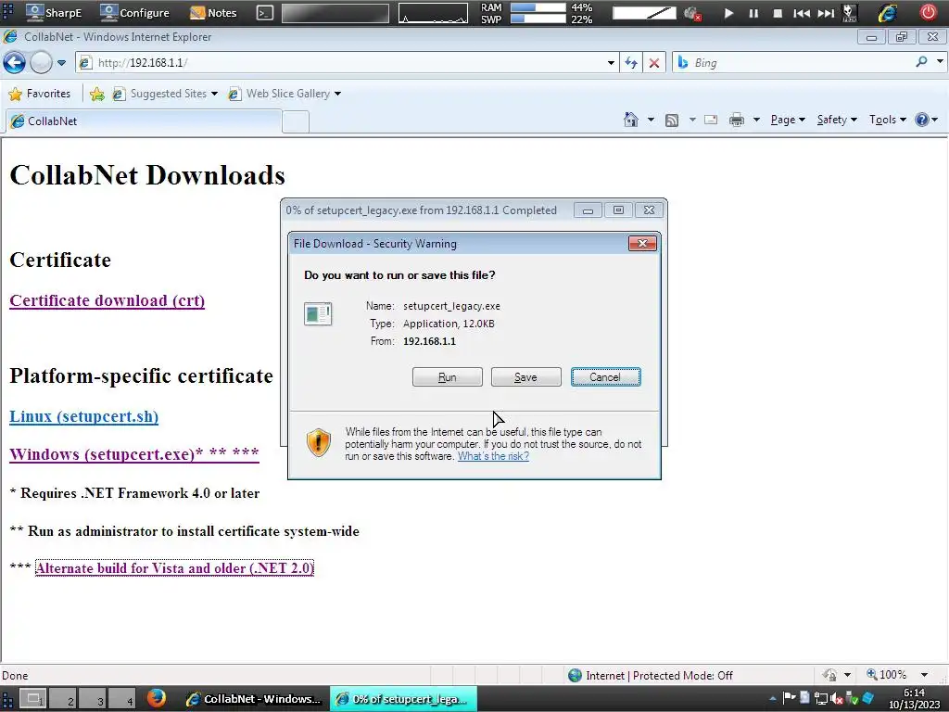This screenshot has width=949, height=712.
Task: Click the search magnifier icon
Action: tap(921, 62)
